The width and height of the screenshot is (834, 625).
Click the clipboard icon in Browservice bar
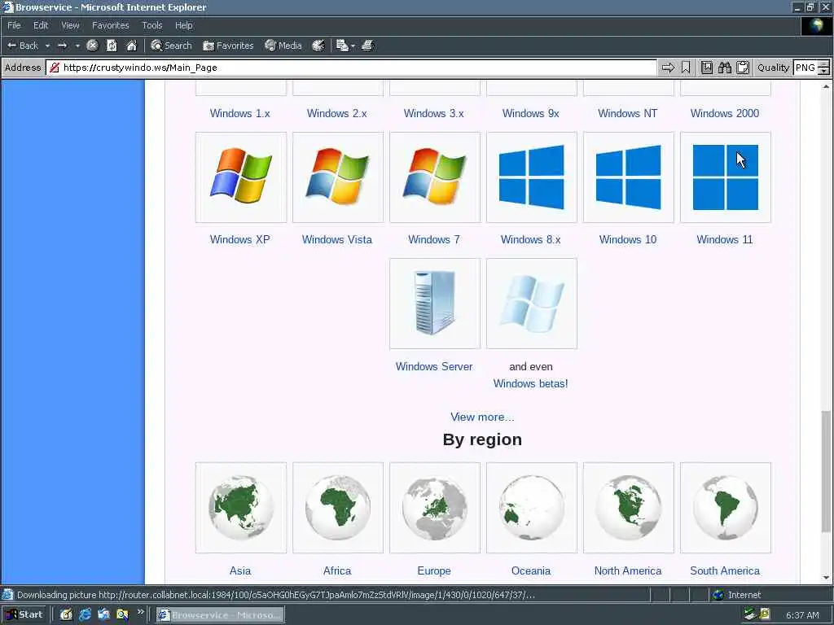[743, 68]
